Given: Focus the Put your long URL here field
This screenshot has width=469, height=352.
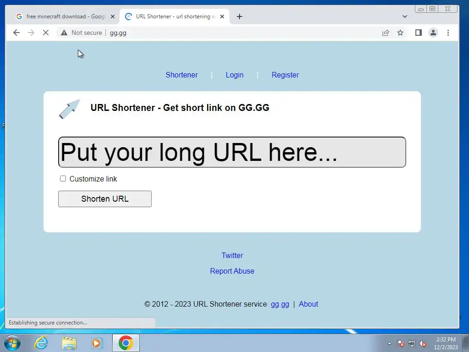Looking at the screenshot, I should pyautogui.click(x=232, y=152).
